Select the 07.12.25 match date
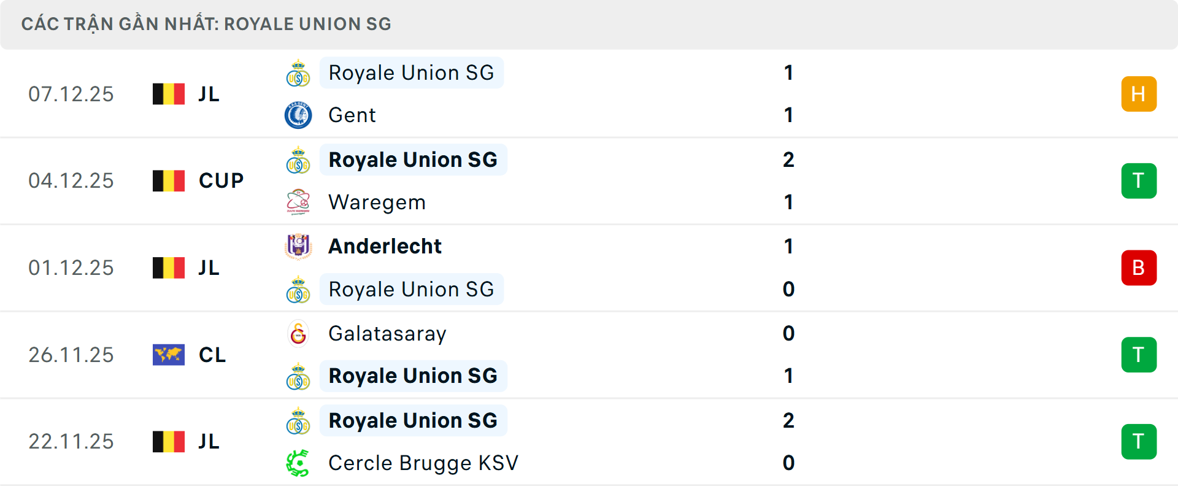1178x486 pixels. tap(71, 94)
